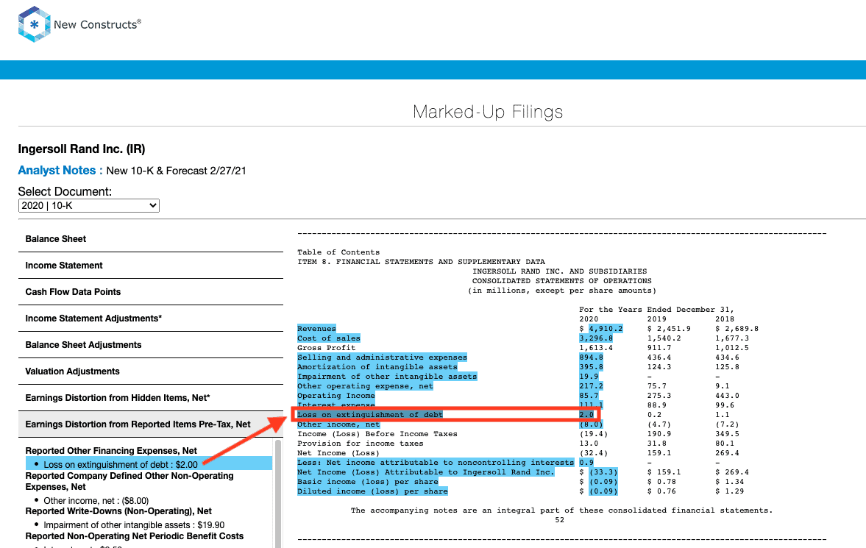Click the 2.0 loss on extinguishment value

[586, 415]
